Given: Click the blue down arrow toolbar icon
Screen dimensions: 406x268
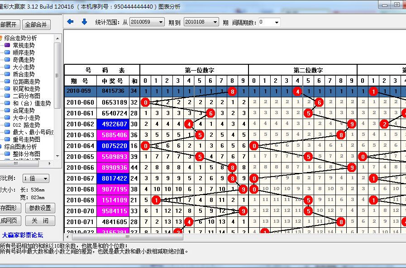Looking at the screenshot, I should [x=84, y=22].
